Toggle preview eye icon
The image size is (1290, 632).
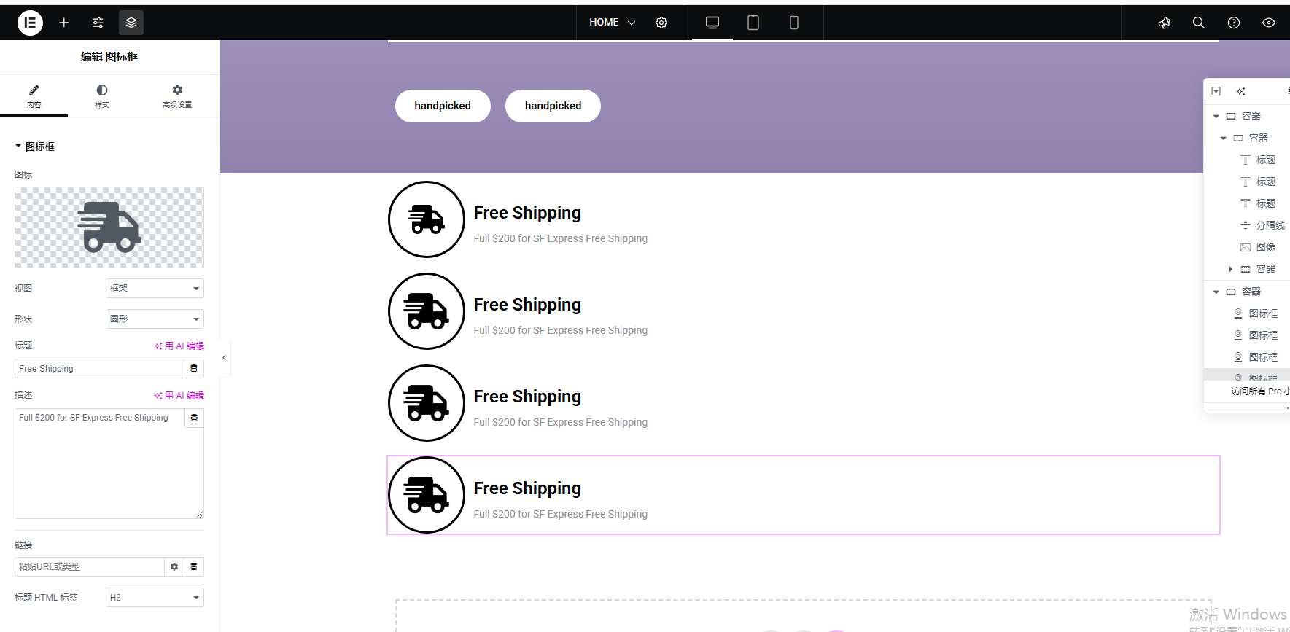1269,23
